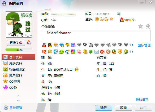
Task: Click second icon row right arrow
Action: pyautogui.click(x=132, y=52)
